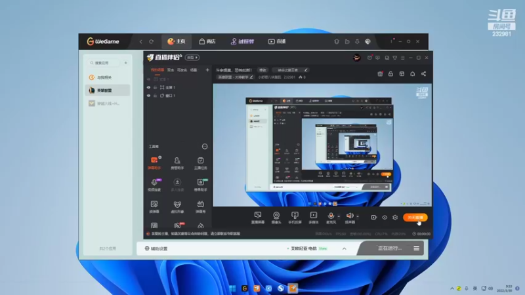Toggle the lock on 窗口 1 source
The height and width of the screenshot is (295, 525).
pos(155,96)
